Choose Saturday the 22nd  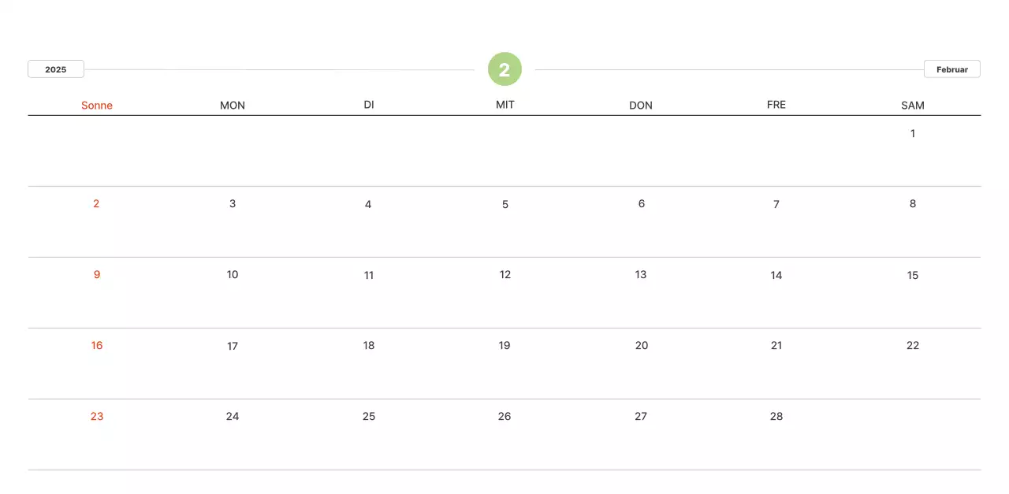(x=913, y=345)
